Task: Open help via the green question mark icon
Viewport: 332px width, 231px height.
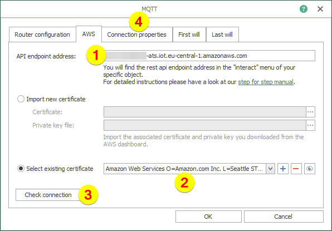Action: point(304,9)
